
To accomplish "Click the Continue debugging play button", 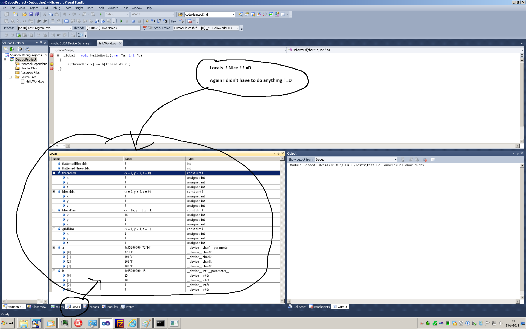I will 121,21.
